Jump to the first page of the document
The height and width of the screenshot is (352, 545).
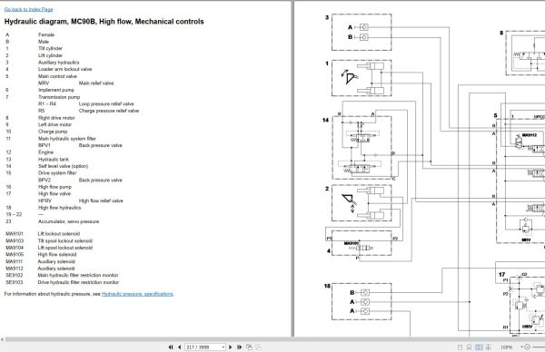click(171, 347)
